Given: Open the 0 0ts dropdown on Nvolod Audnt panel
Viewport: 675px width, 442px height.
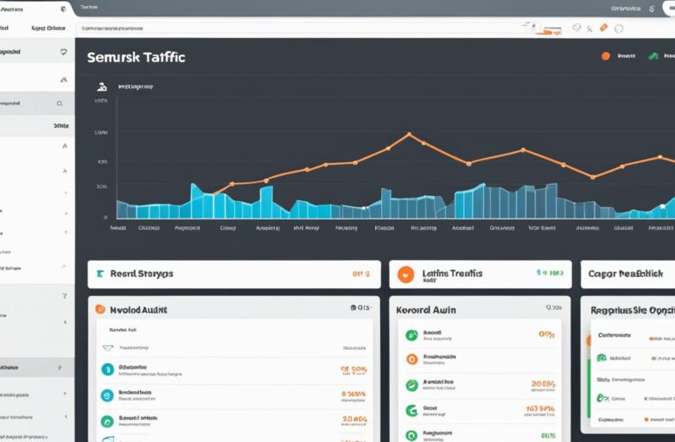Looking at the screenshot, I should (360, 307).
